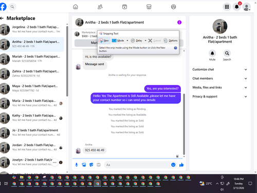Go to Home feed icon

tap(76, 7)
